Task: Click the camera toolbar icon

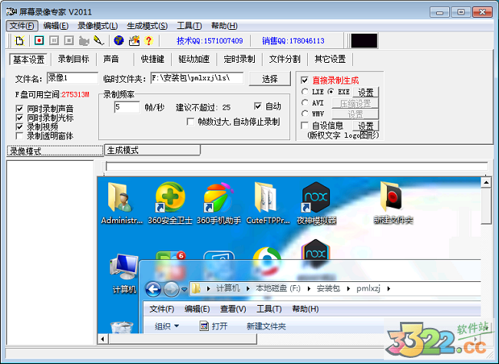Action: (x=84, y=41)
